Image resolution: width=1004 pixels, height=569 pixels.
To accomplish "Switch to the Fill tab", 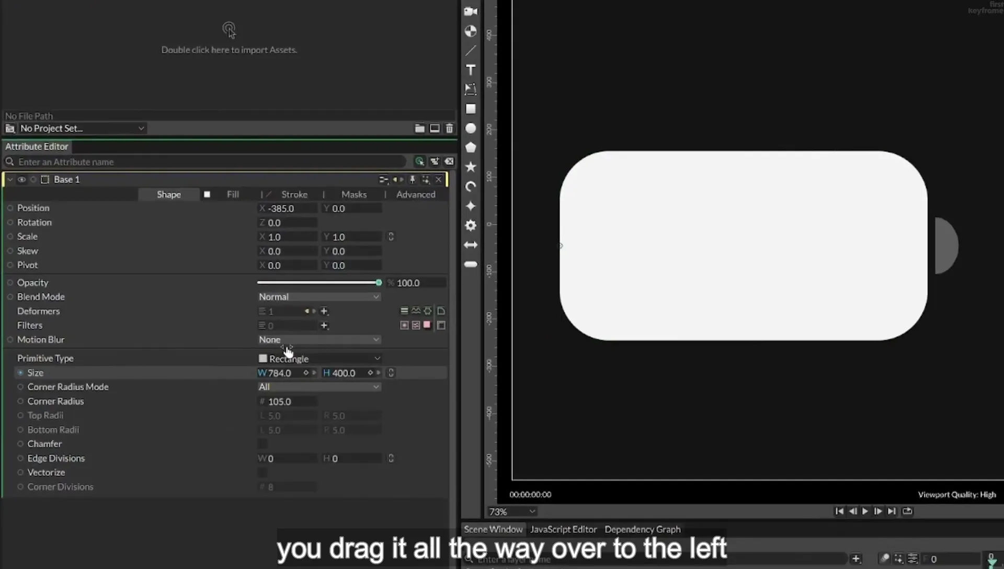I will tap(233, 194).
